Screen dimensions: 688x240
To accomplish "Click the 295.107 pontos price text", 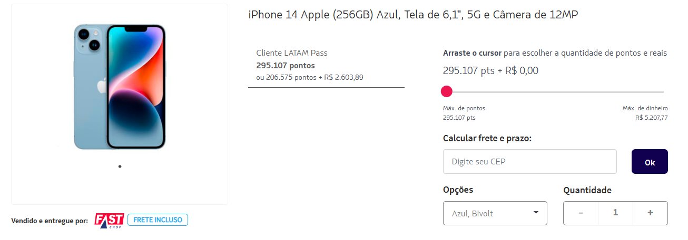I will point(286,66).
